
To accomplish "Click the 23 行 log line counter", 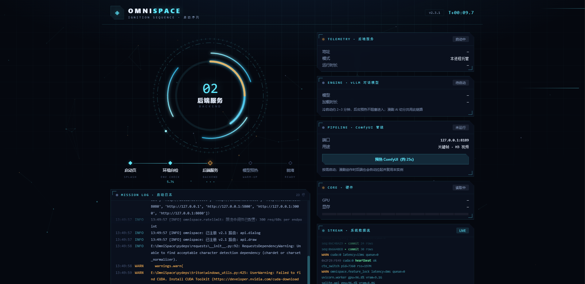I will pos(300,195).
